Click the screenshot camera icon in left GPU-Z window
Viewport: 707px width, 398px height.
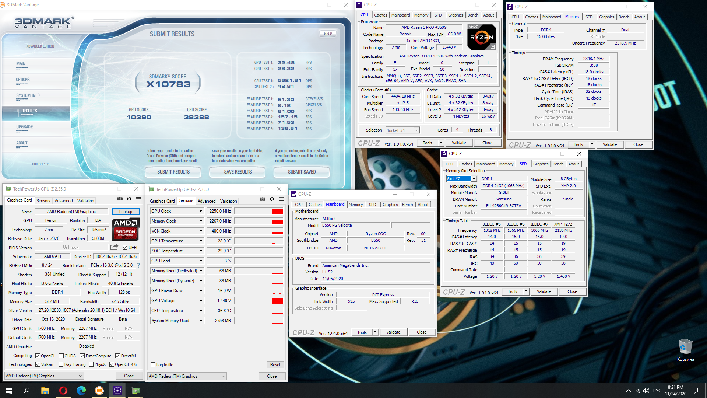click(x=120, y=199)
